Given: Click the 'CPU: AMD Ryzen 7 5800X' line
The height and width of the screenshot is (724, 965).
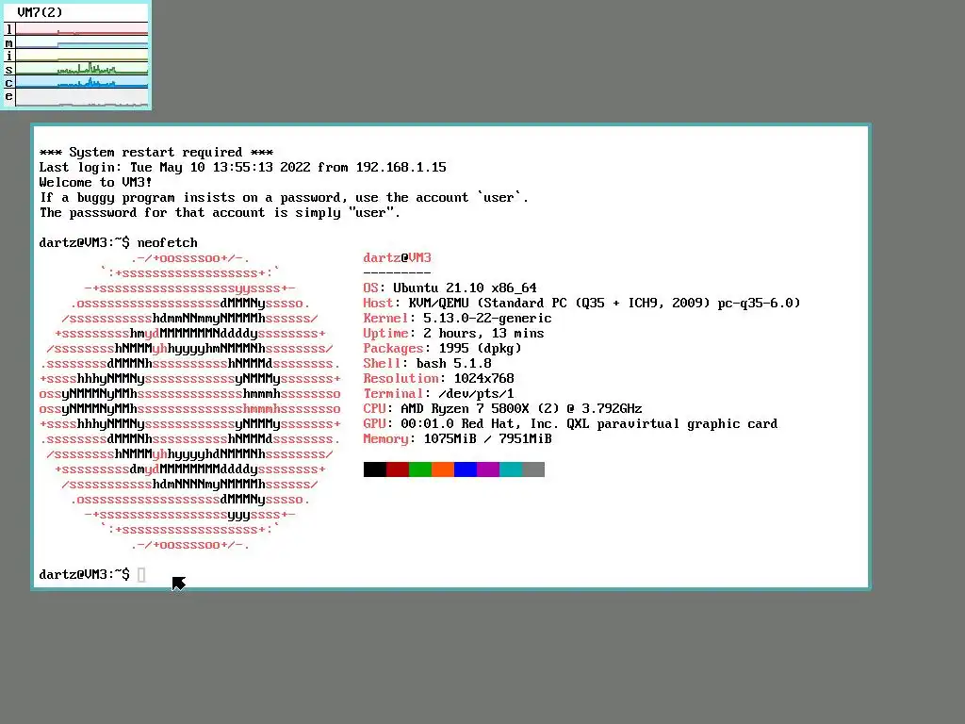Looking at the screenshot, I should click(503, 409).
